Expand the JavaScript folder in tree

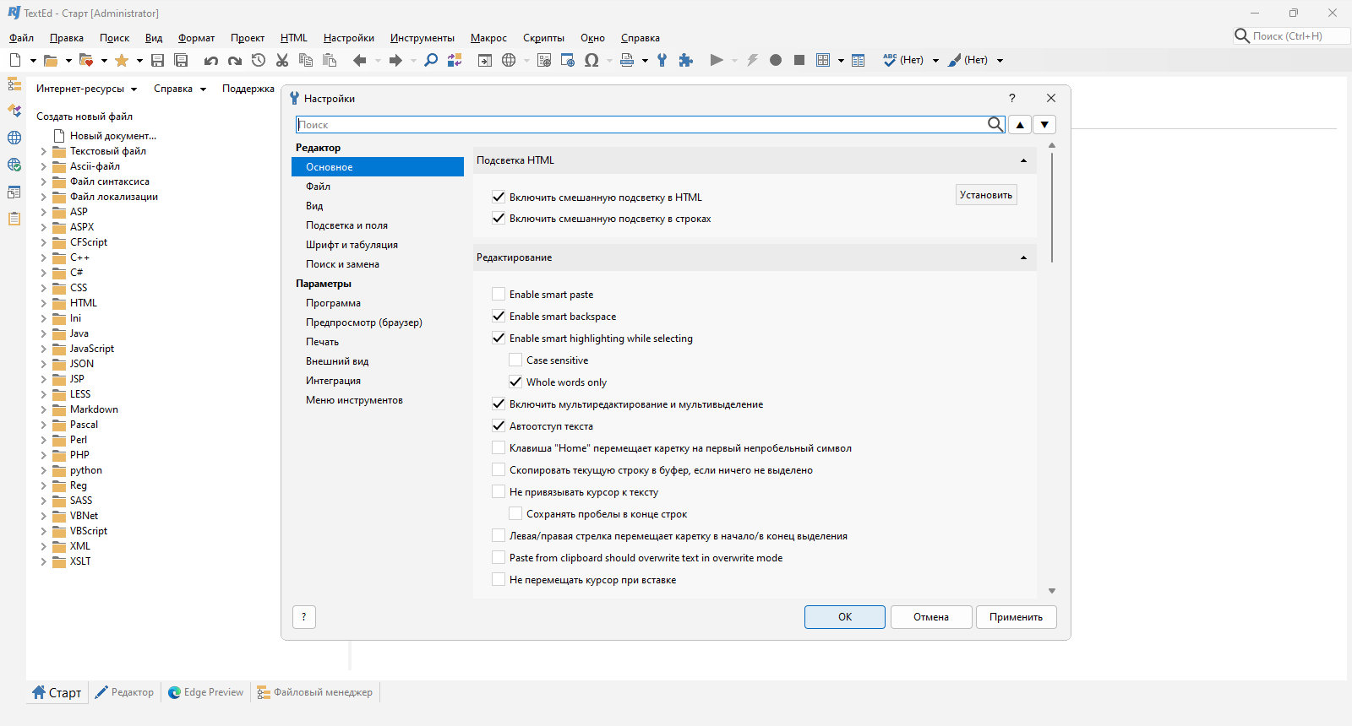coord(44,349)
